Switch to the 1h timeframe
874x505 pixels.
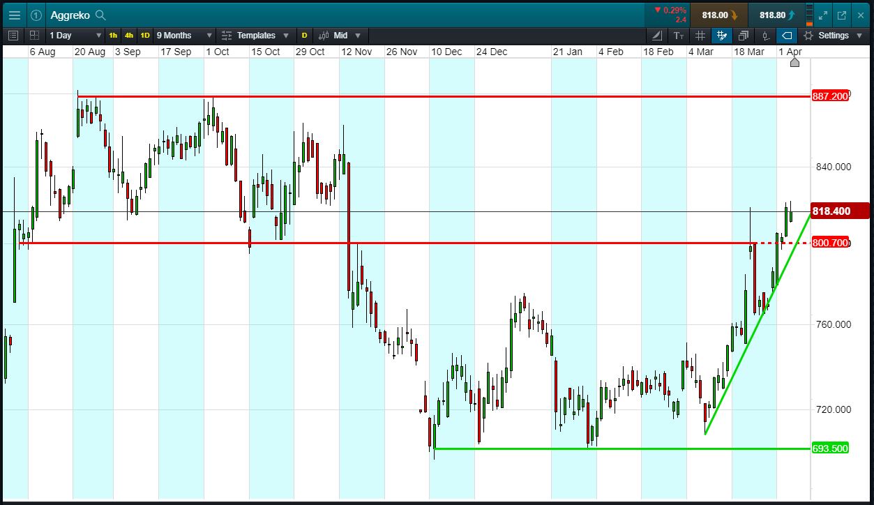coord(113,35)
